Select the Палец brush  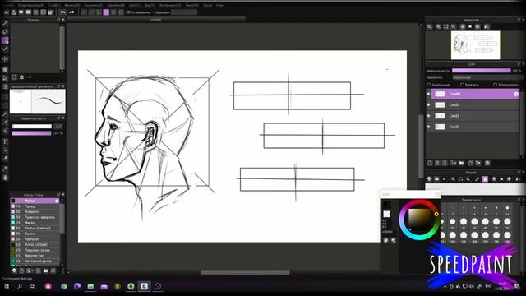click(x=35, y=206)
